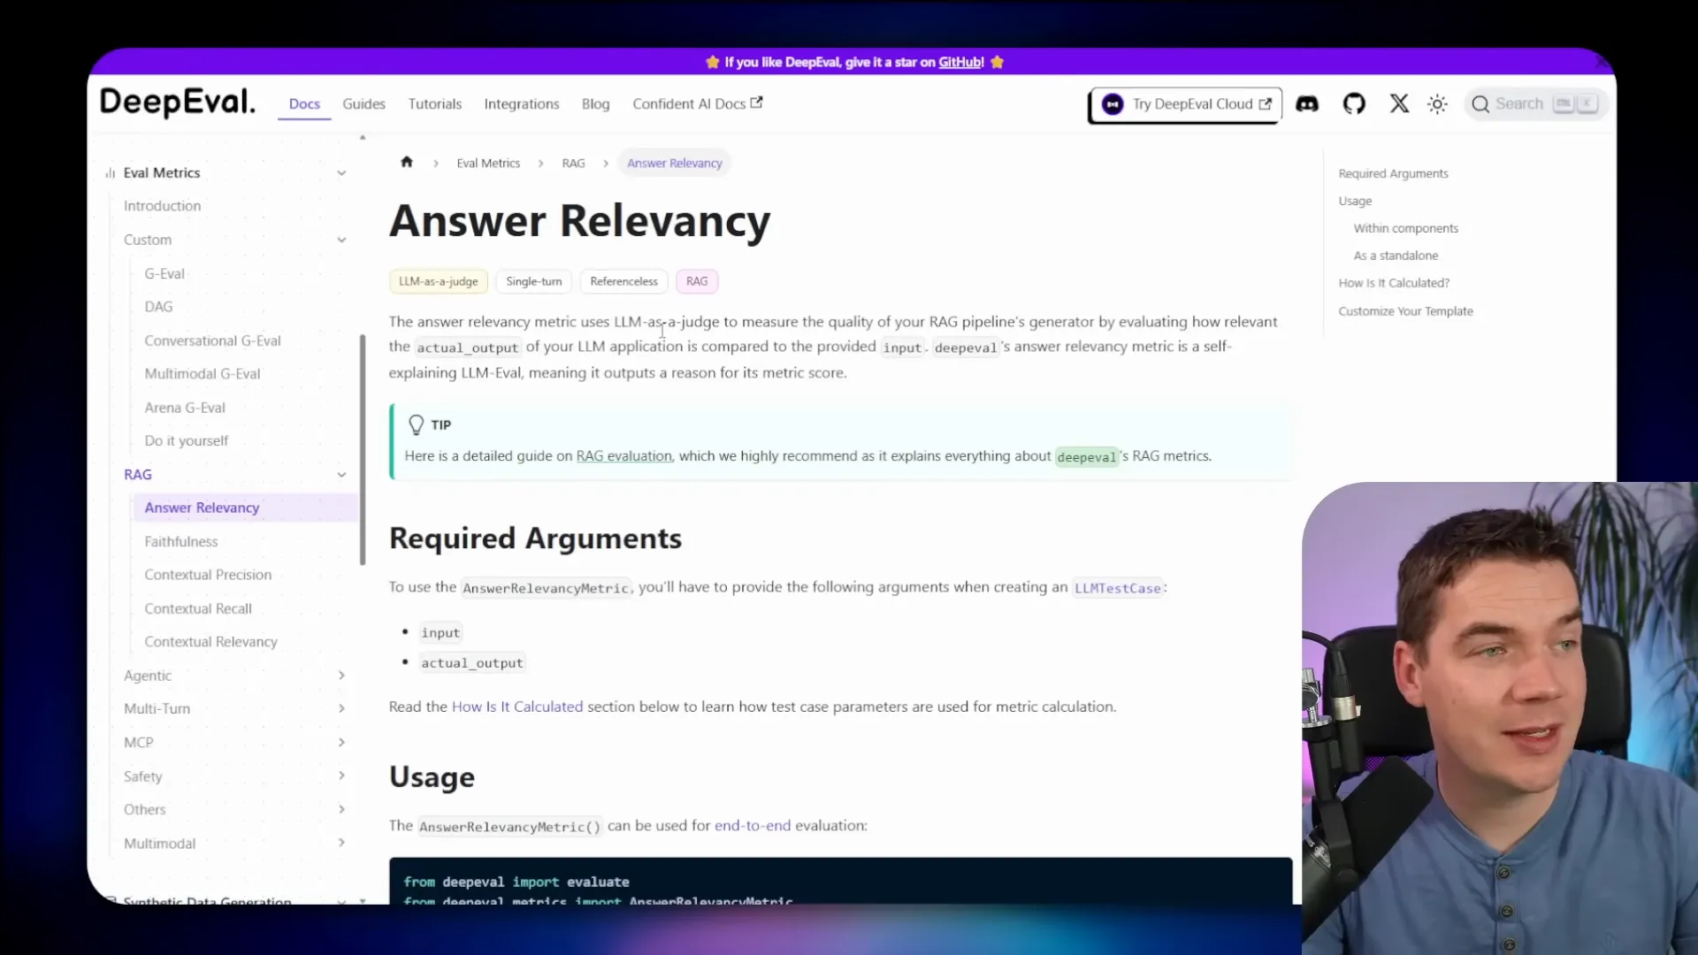Jump to As a standalone in contents
Viewport: 1698px width, 955px height.
1396,256
